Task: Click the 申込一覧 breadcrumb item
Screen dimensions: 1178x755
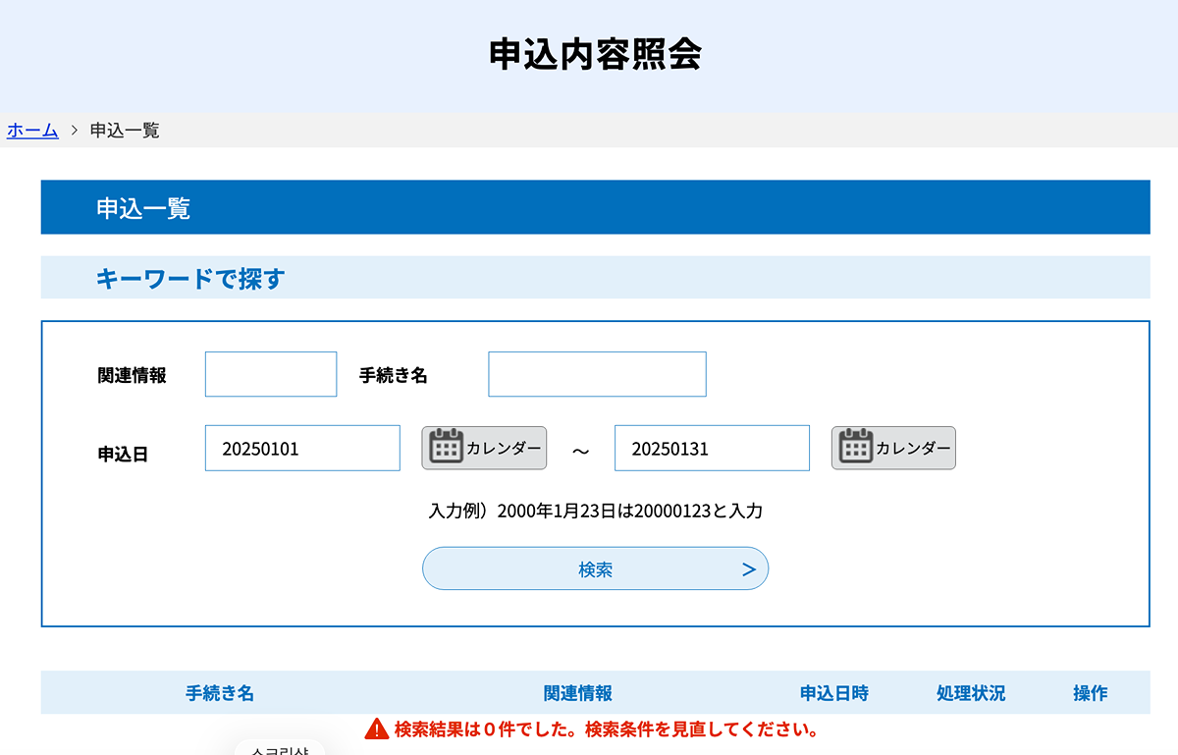Action: pos(125,131)
